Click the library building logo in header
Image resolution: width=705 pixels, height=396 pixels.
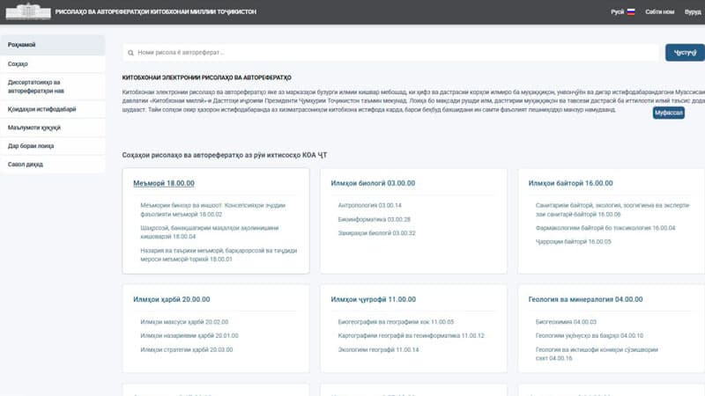(28, 11)
